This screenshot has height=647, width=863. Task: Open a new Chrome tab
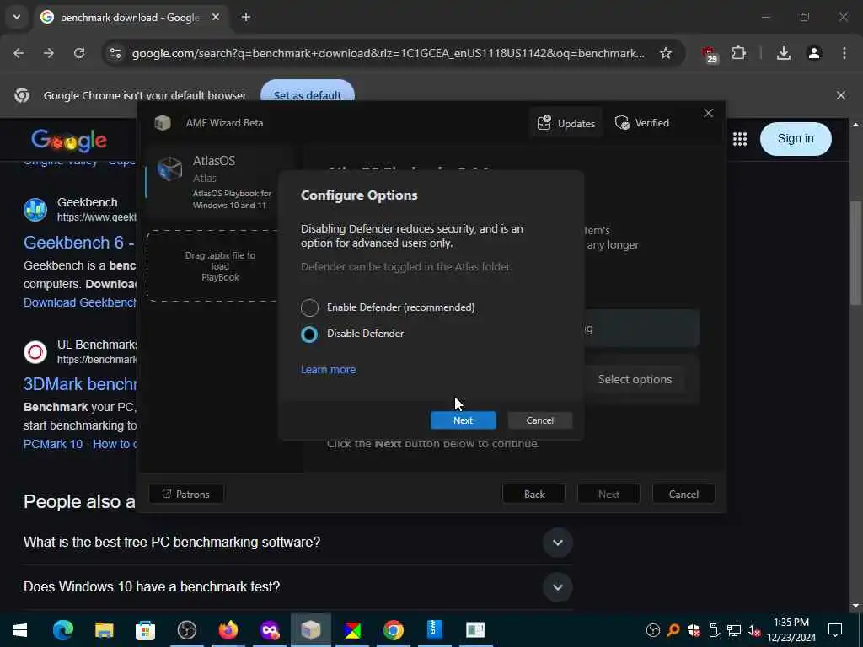245,18
